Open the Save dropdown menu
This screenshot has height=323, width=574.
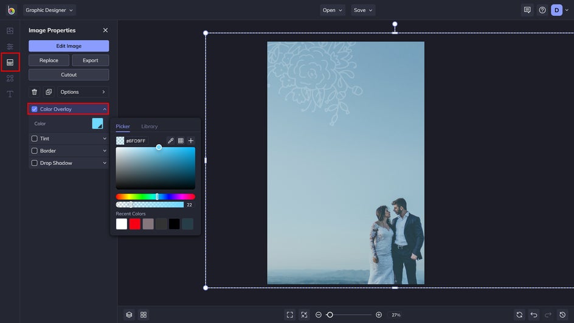(x=363, y=10)
